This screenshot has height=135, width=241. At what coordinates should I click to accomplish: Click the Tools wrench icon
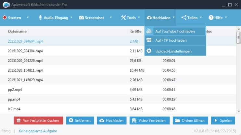click(x=123, y=18)
